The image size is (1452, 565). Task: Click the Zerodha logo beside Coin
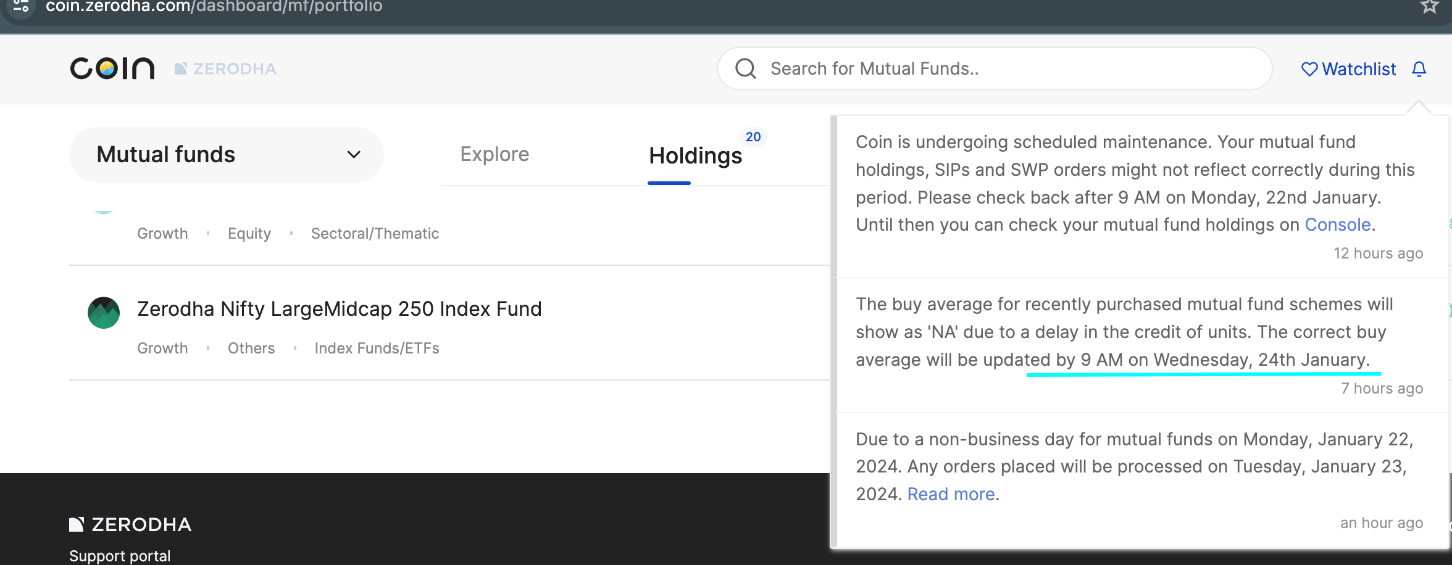pos(225,68)
